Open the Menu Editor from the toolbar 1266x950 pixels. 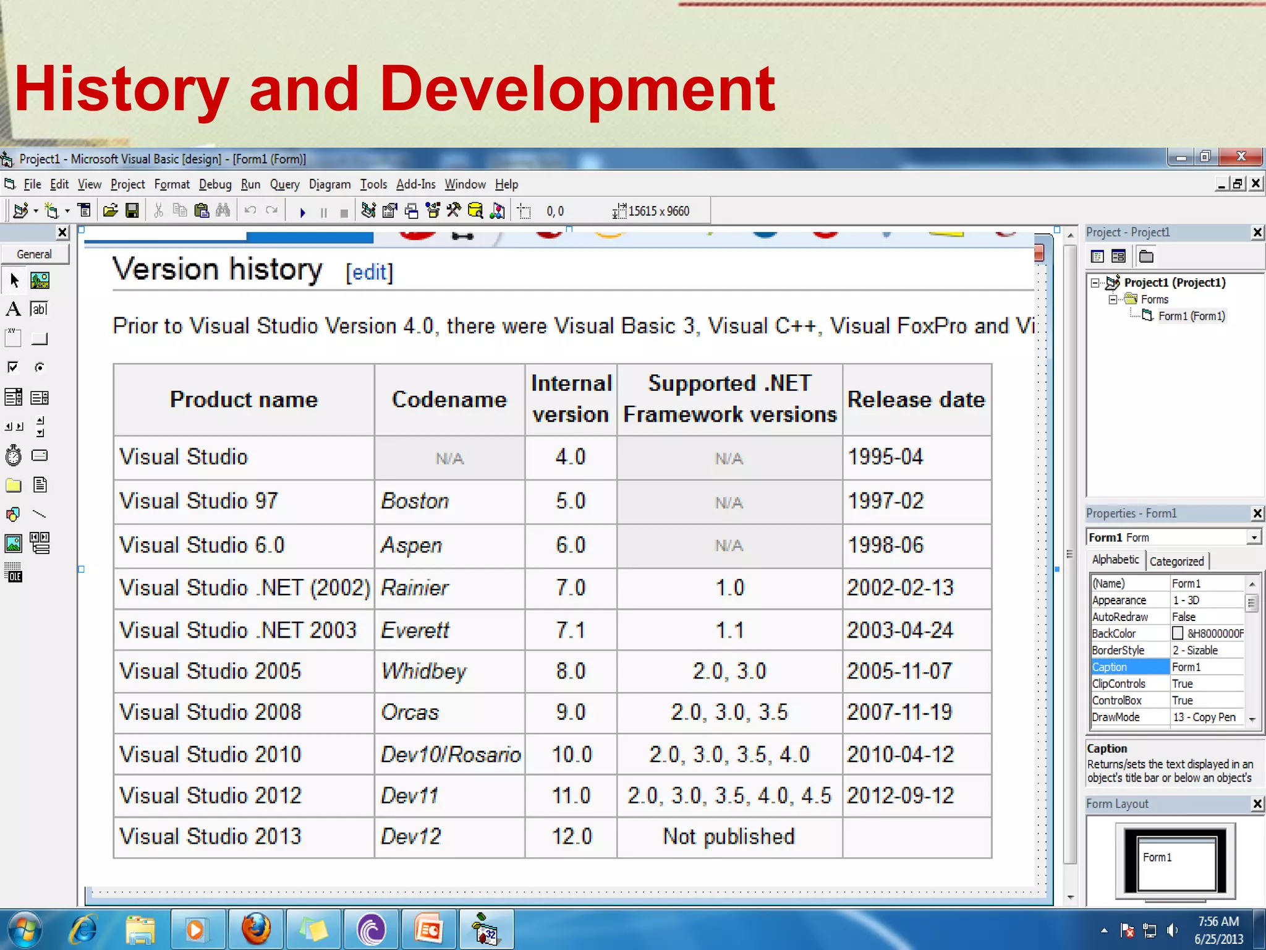84,211
